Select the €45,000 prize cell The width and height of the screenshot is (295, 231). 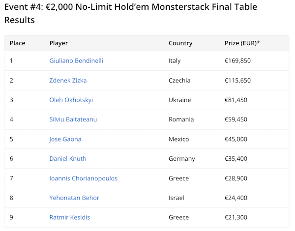pyautogui.click(x=236, y=139)
